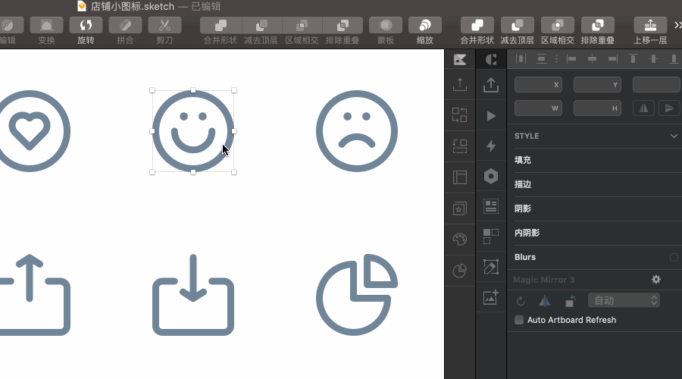Screen dimensions: 682x379
Task: Click the 阴影 shadow row
Action: (x=595, y=209)
